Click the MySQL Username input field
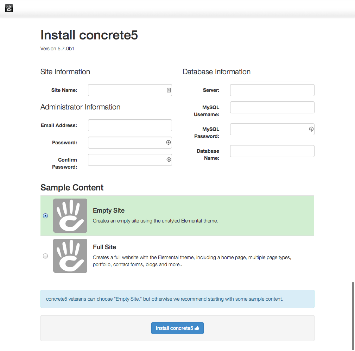355x351 pixels. (272, 107)
